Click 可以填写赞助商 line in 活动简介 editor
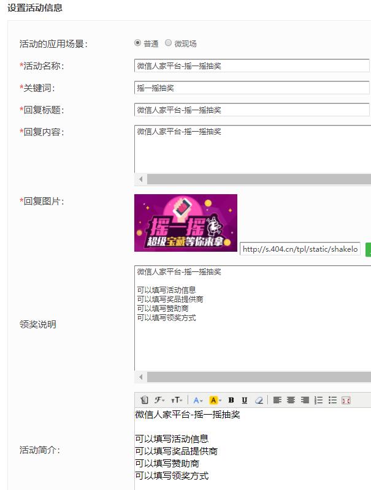The width and height of the screenshot is (371, 490). (167, 464)
